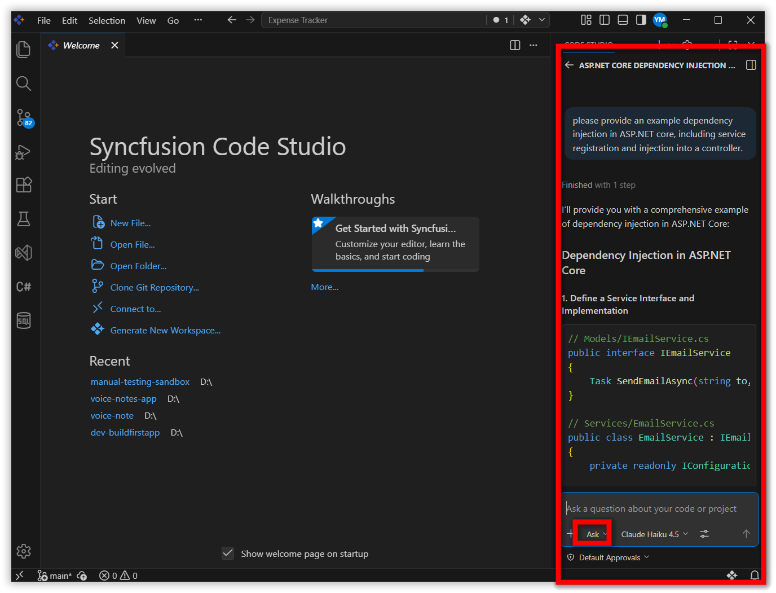Click the remote window icon in status bar

click(x=20, y=576)
